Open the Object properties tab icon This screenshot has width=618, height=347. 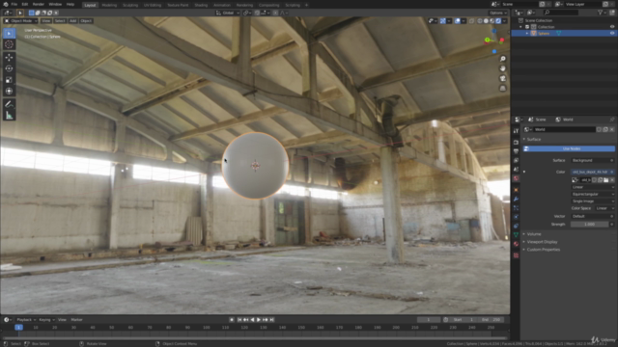[x=516, y=190]
